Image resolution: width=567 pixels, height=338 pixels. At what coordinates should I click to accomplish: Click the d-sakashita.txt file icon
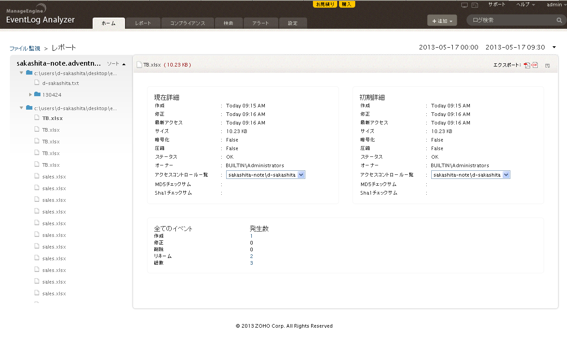point(37,83)
